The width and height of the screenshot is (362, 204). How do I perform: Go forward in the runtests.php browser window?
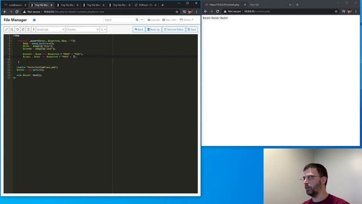pyautogui.click(x=212, y=11)
